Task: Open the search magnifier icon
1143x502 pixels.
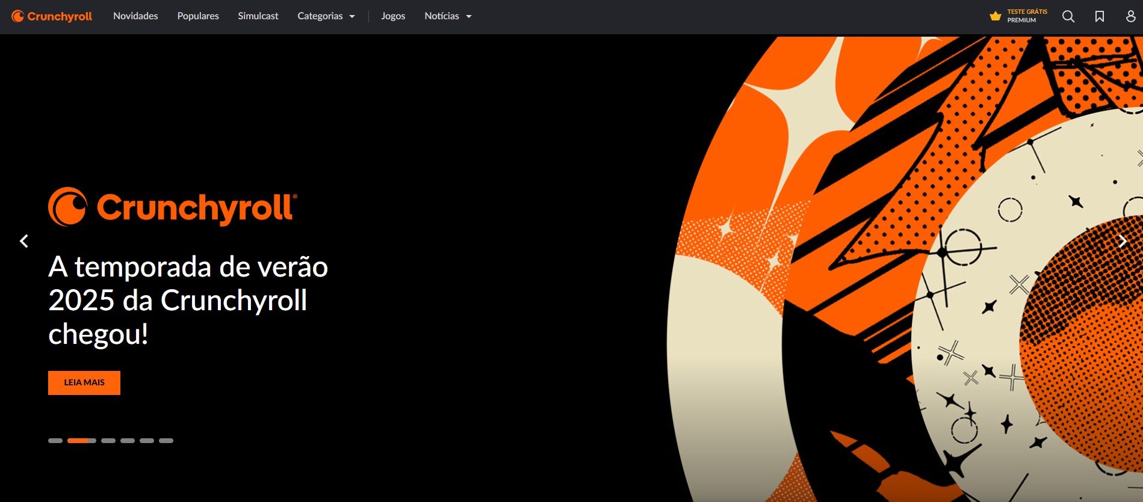Action: 1068,16
